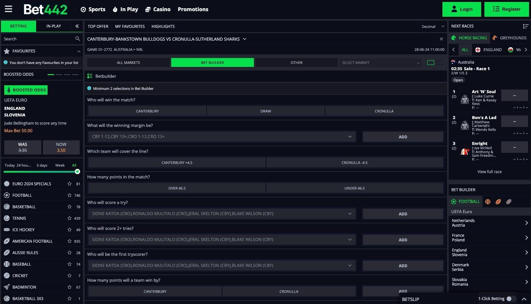The height and width of the screenshot is (304, 531).
Task: Open Who will score a try dropdown
Action: [222, 214]
